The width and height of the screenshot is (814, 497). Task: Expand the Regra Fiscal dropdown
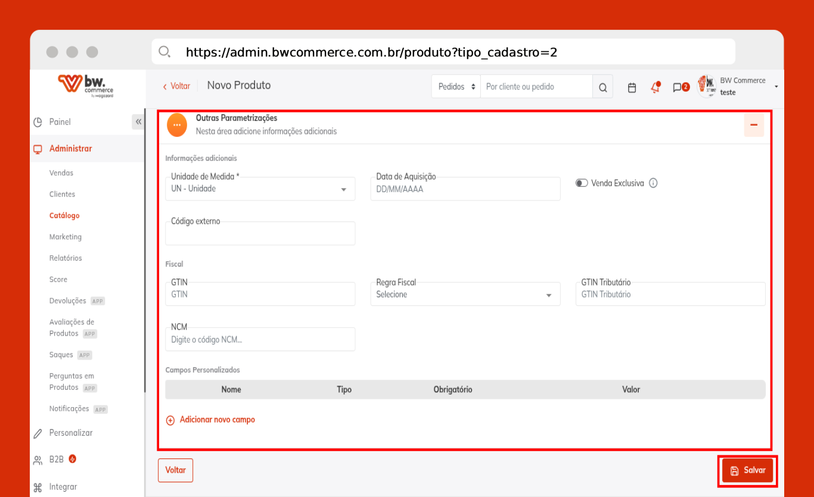[465, 295]
